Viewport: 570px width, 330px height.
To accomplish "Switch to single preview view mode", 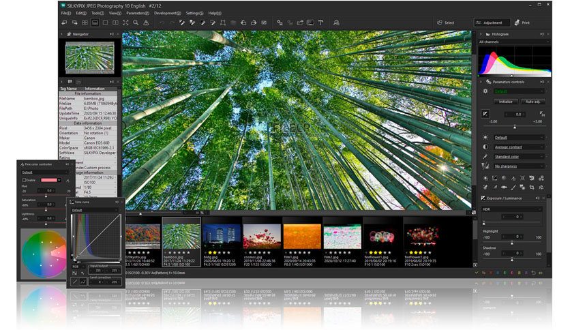I will [x=105, y=22].
